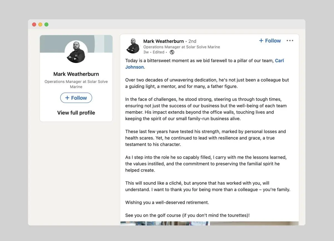The height and width of the screenshot is (241, 334).
Task: Click the post author's small profile picture
Action: click(x=133, y=46)
